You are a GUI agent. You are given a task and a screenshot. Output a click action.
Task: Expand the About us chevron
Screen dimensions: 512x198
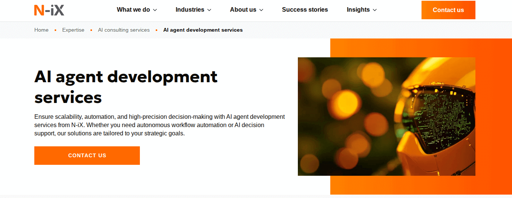[x=261, y=10]
